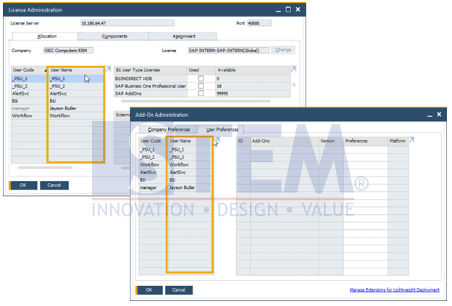Image resolution: width=452 pixels, height=306 pixels.
Task: Open the Assignment tab
Action: pyautogui.click(x=183, y=36)
